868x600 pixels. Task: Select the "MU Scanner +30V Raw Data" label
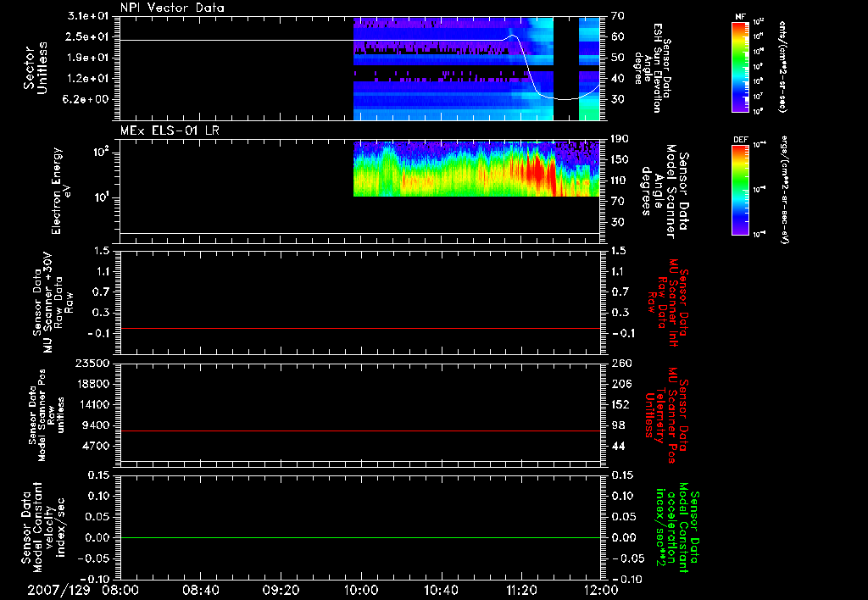tap(53, 303)
